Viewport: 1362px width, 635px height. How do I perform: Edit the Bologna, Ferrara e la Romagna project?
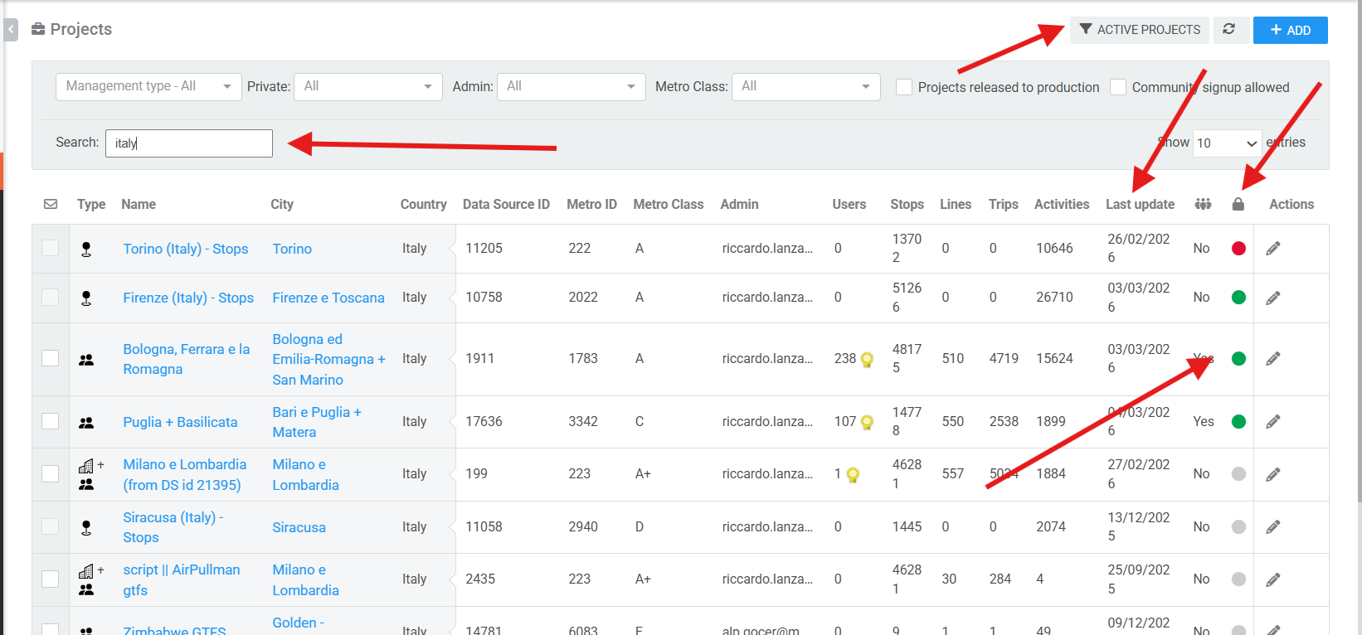(x=1273, y=359)
